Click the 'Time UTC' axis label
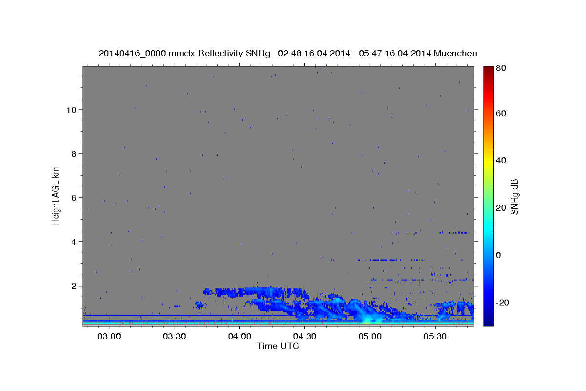 [278, 346]
